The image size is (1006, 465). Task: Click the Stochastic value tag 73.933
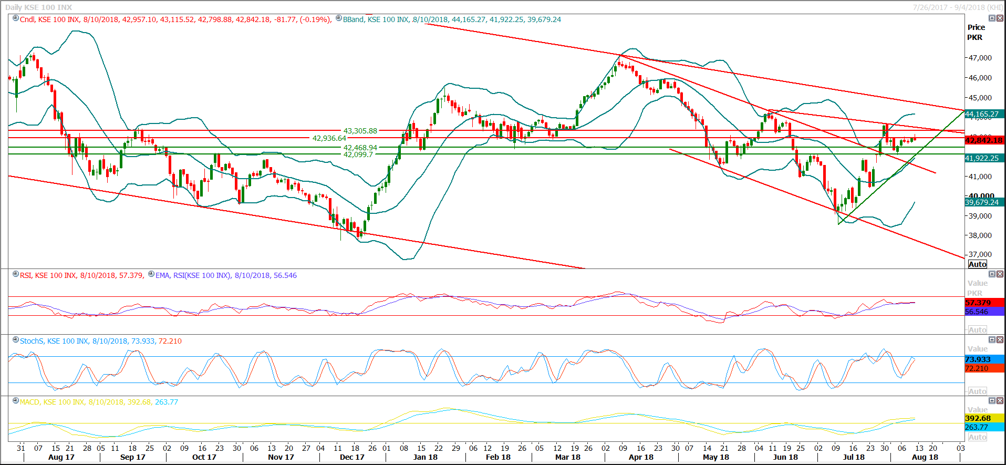(x=984, y=359)
